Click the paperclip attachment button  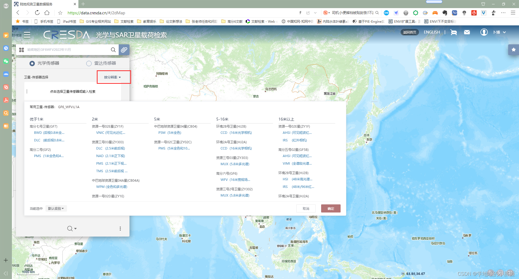(x=124, y=50)
